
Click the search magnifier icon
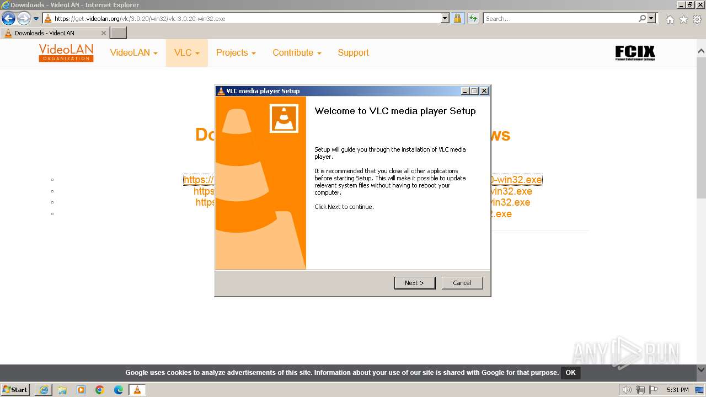pos(642,18)
